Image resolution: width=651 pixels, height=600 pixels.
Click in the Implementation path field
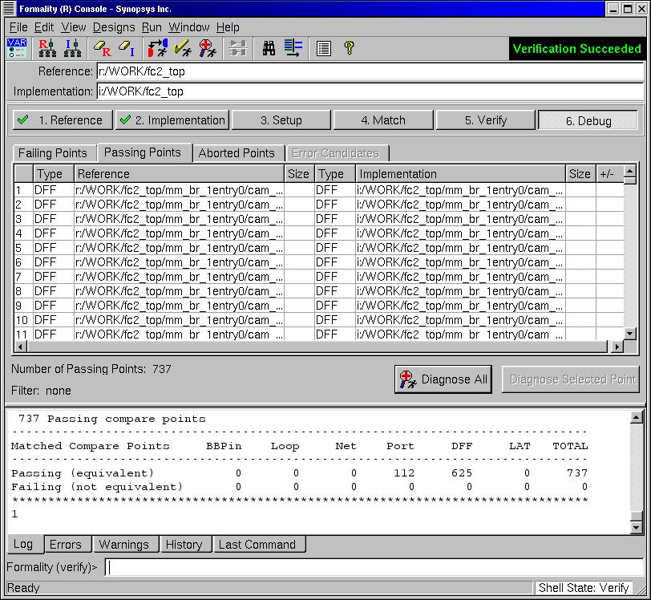(370, 91)
